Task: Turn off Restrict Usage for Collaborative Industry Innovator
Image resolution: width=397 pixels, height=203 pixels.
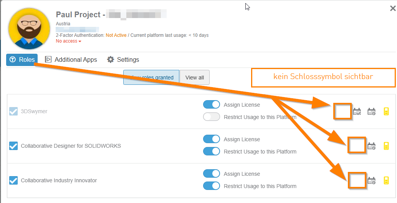Action: click(x=211, y=186)
